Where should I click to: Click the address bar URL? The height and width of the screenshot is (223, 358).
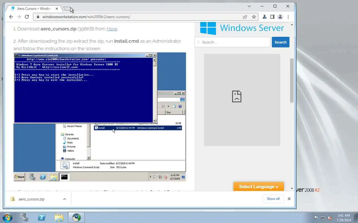tap(86, 17)
